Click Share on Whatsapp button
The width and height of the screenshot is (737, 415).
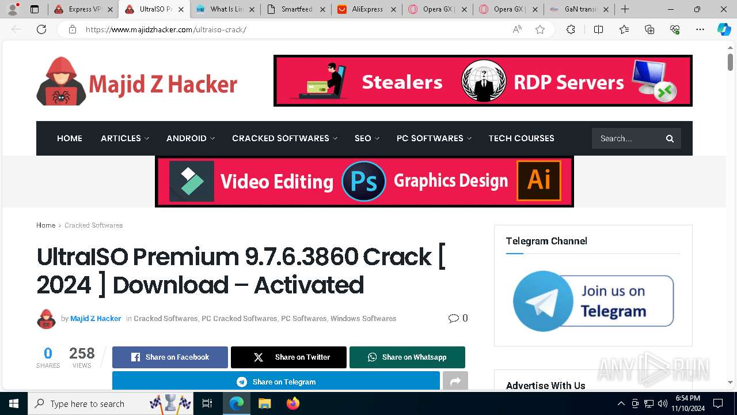point(407,357)
